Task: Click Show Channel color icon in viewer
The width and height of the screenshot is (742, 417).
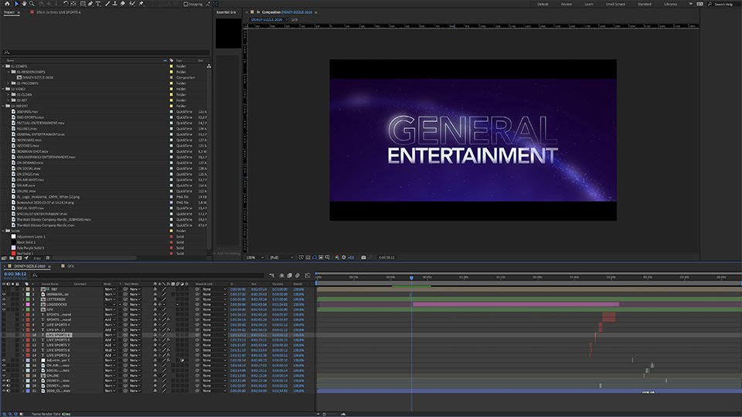Action: pos(337,257)
